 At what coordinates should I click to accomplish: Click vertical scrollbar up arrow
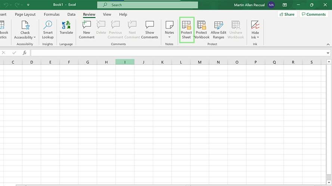coord(329,62)
